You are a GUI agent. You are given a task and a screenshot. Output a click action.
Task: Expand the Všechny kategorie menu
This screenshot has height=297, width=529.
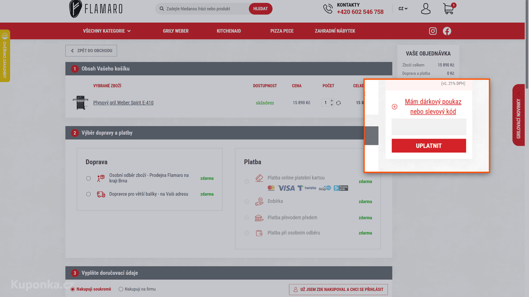pos(107,31)
